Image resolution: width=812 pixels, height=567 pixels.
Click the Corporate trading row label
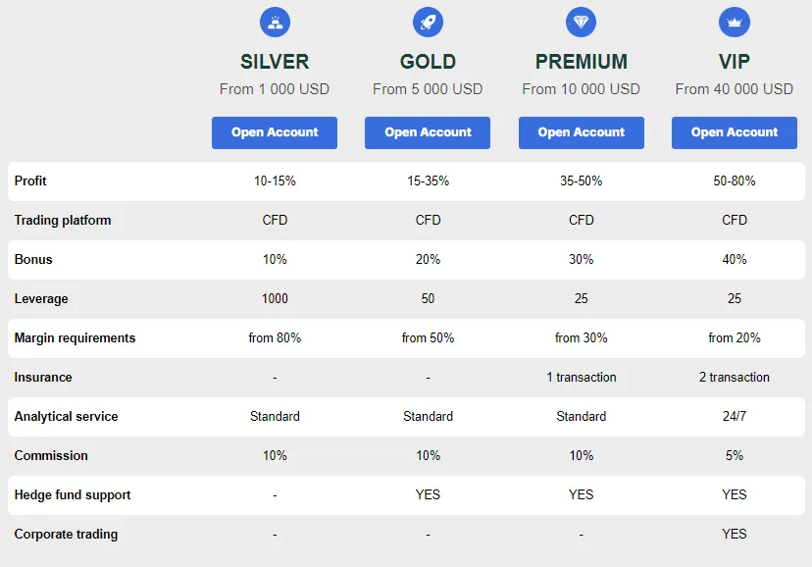(66, 535)
